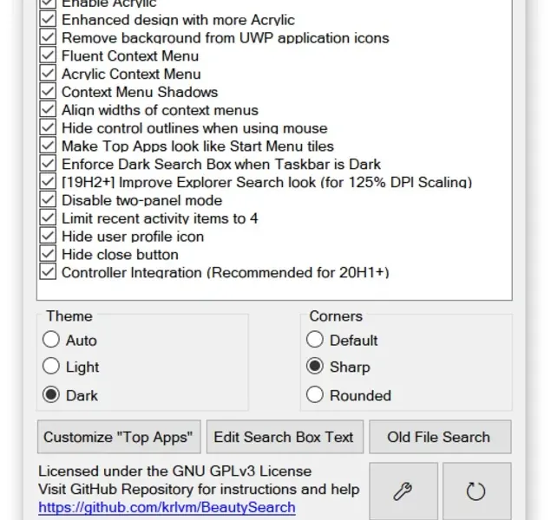
Task: Toggle Enforce Dark Search Box checkbox
Action: click(x=48, y=164)
